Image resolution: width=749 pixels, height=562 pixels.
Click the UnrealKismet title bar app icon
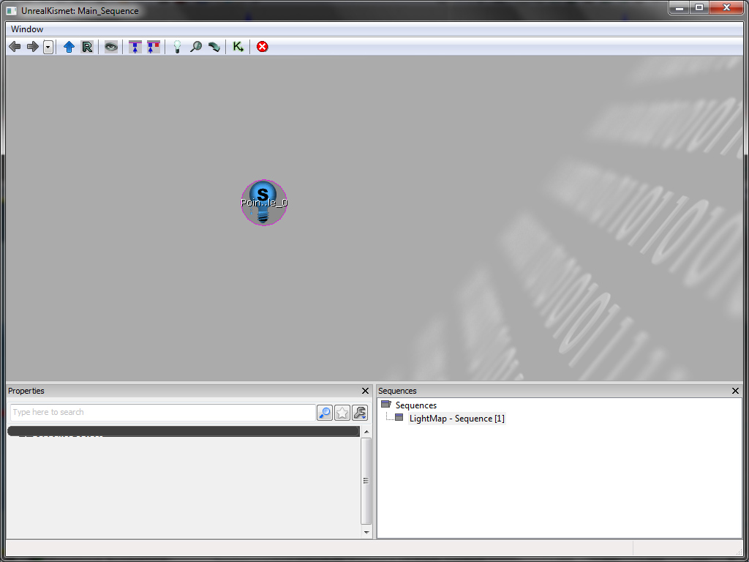click(12, 10)
